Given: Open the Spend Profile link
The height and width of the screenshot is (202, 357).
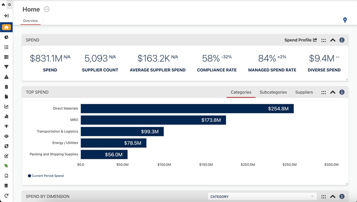Looking at the screenshot, I should click(301, 40).
